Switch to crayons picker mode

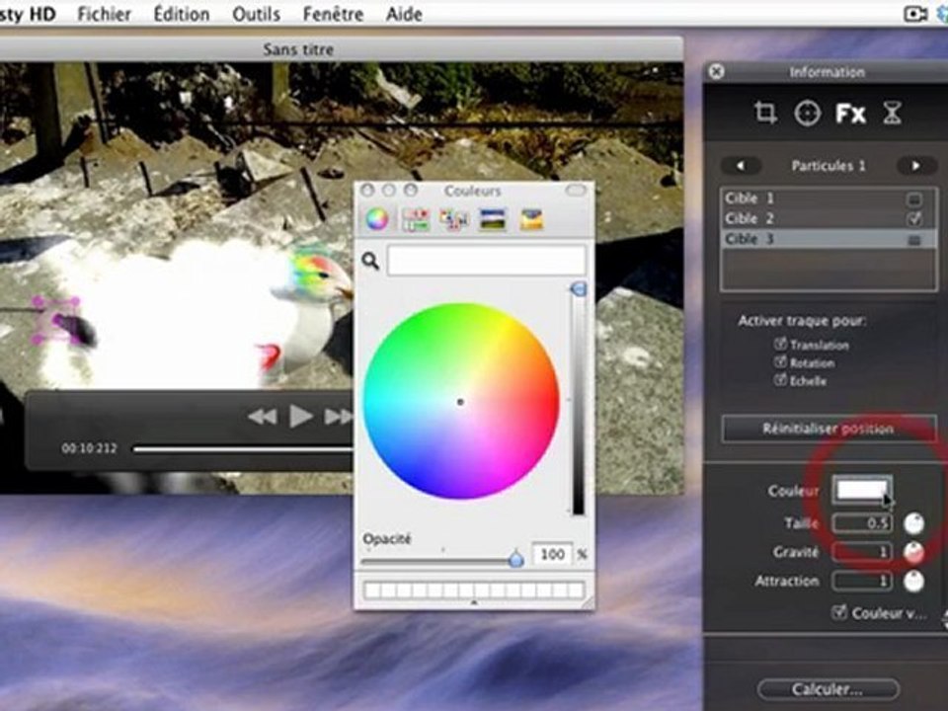click(531, 219)
